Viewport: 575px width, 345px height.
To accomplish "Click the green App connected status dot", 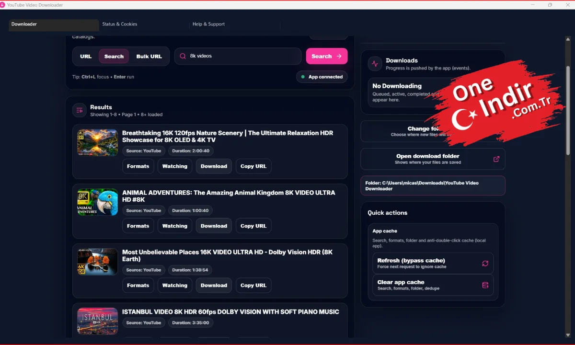I will pos(303,77).
